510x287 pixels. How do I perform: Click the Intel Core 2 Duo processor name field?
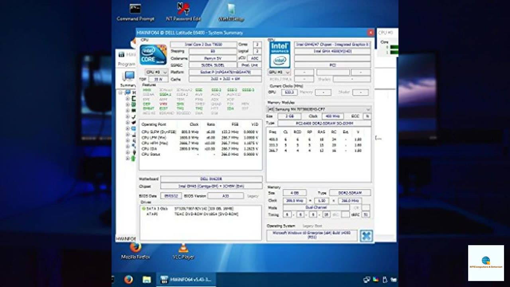click(x=204, y=45)
